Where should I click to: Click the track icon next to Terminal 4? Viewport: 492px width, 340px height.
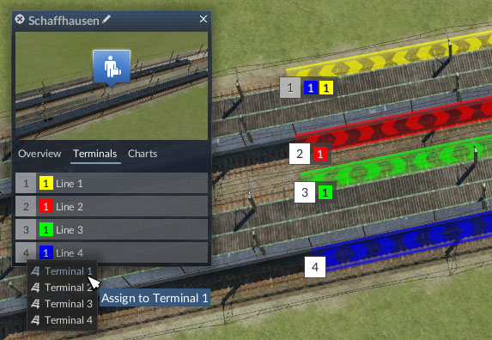tap(35, 320)
